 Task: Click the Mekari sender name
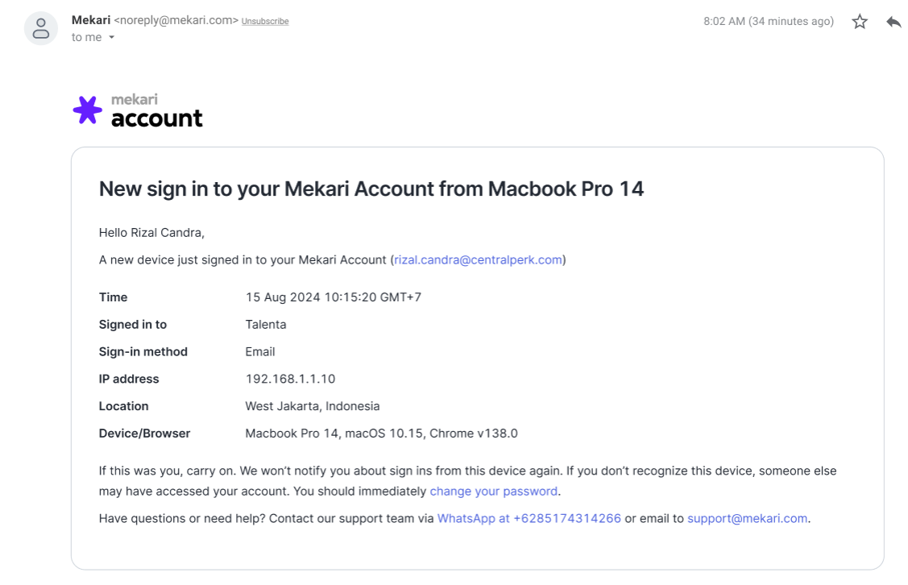point(91,20)
